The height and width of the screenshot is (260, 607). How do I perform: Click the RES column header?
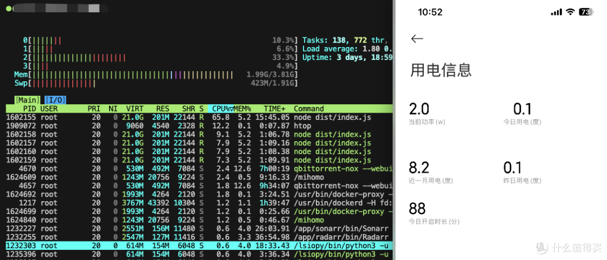tap(162, 109)
